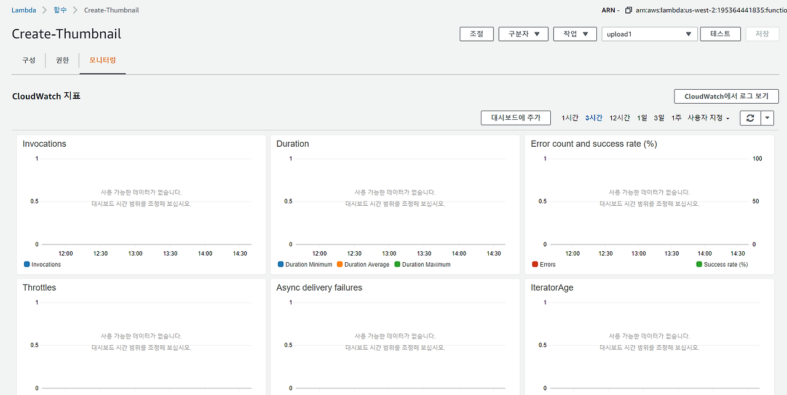Go to the Lambda breadcrumb link
The width and height of the screenshot is (787, 395).
click(x=24, y=10)
